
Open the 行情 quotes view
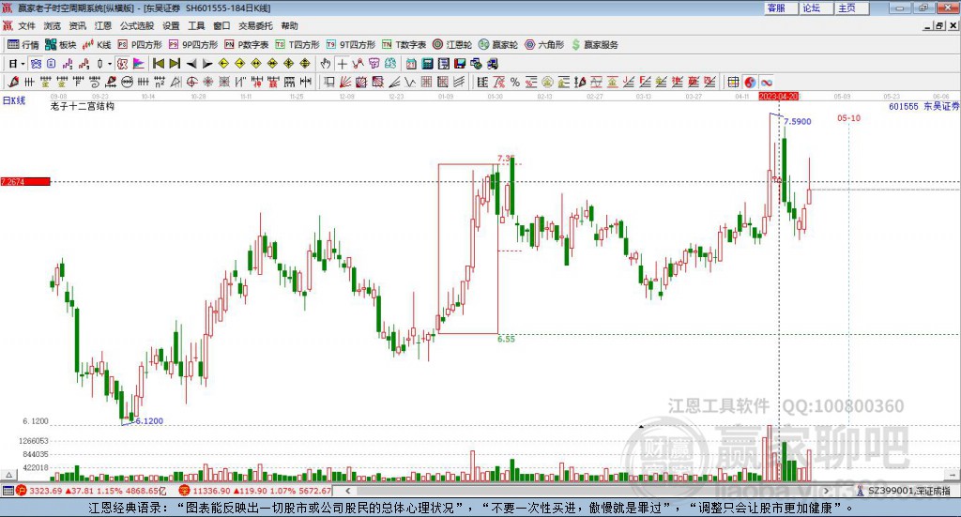23,45
